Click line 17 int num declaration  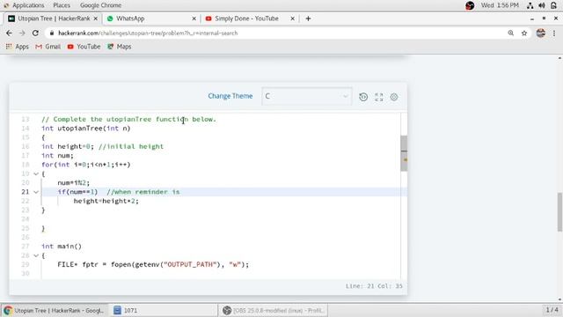(x=57, y=156)
